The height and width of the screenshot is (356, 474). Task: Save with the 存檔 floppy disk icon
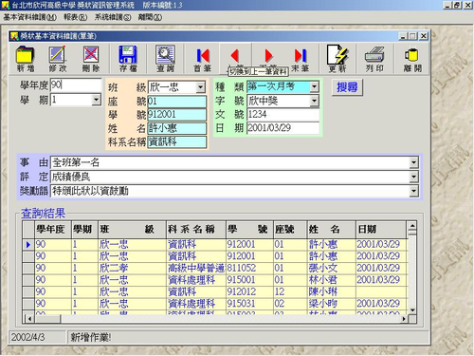[x=128, y=59]
